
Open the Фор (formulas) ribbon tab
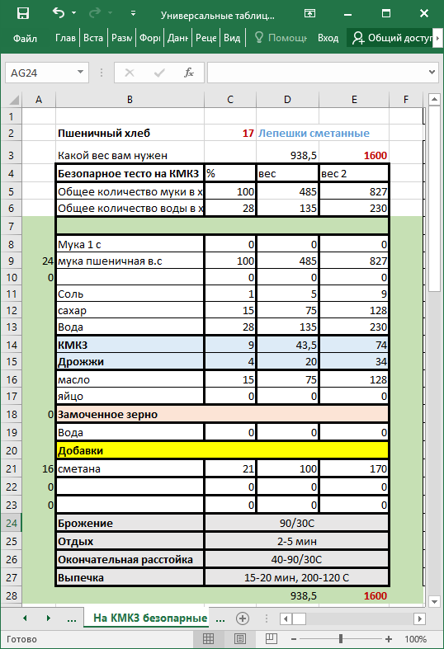point(149,38)
